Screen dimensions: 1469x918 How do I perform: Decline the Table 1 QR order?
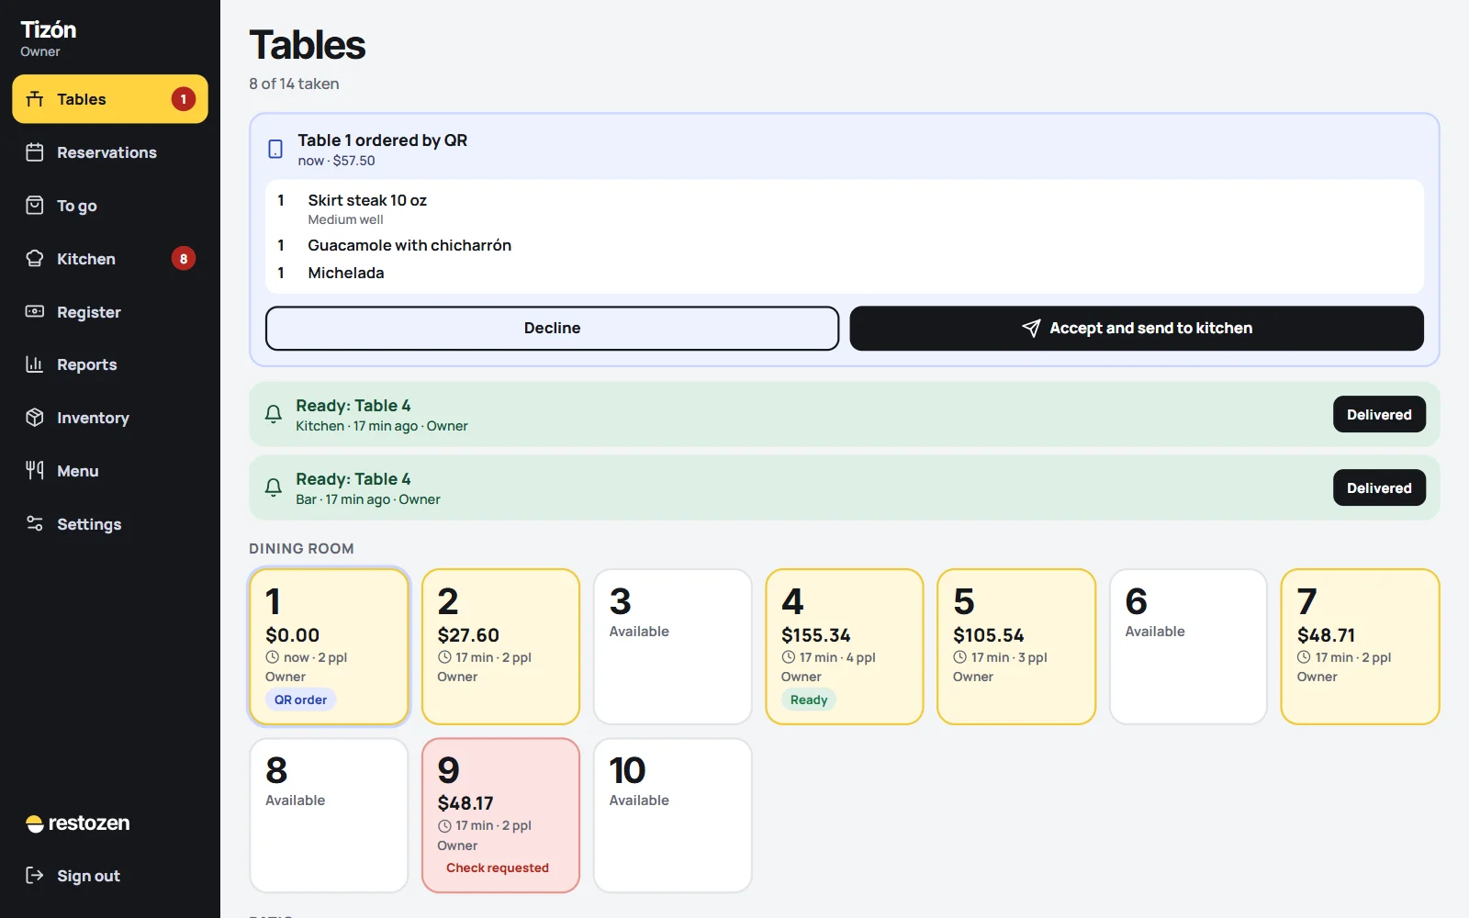coord(552,329)
